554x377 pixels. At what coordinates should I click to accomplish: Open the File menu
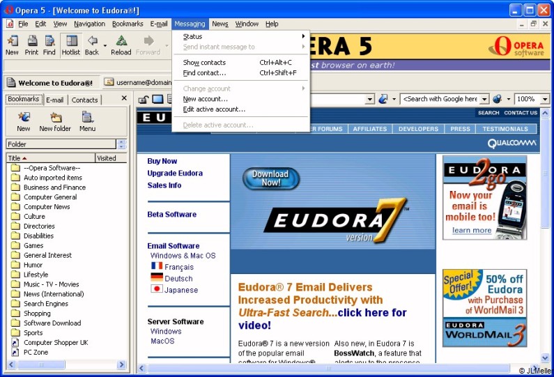pos(23,24)
